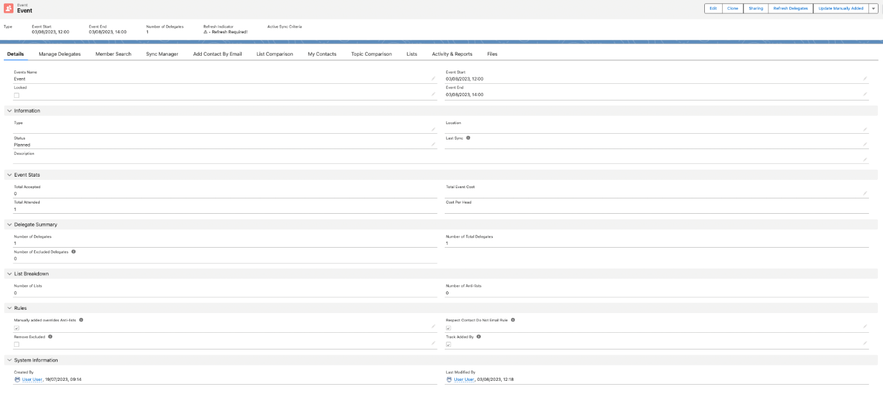Open the Sync Manager tab
Screen dimensions: 883x393
[x=162, y=54]
